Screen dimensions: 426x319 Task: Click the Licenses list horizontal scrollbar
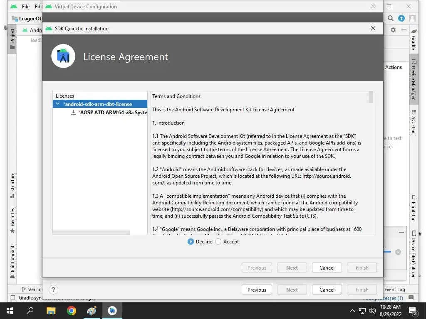91,233
